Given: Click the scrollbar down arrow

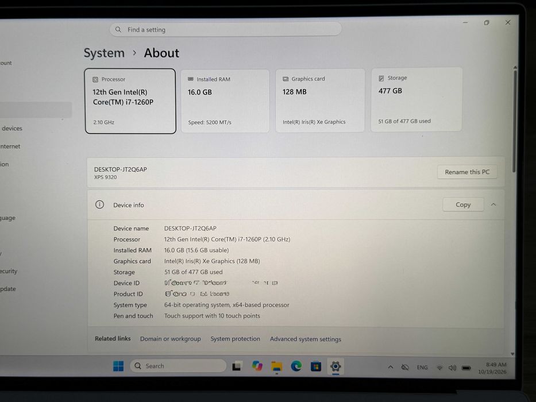Looking at the screenshot, I should (x=512, y=354).
